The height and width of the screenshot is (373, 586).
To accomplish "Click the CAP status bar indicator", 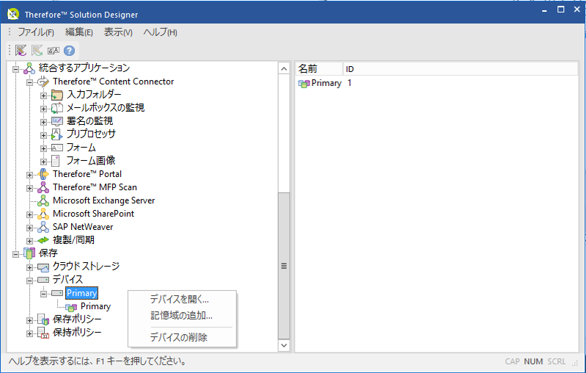I will coord(513,361).
